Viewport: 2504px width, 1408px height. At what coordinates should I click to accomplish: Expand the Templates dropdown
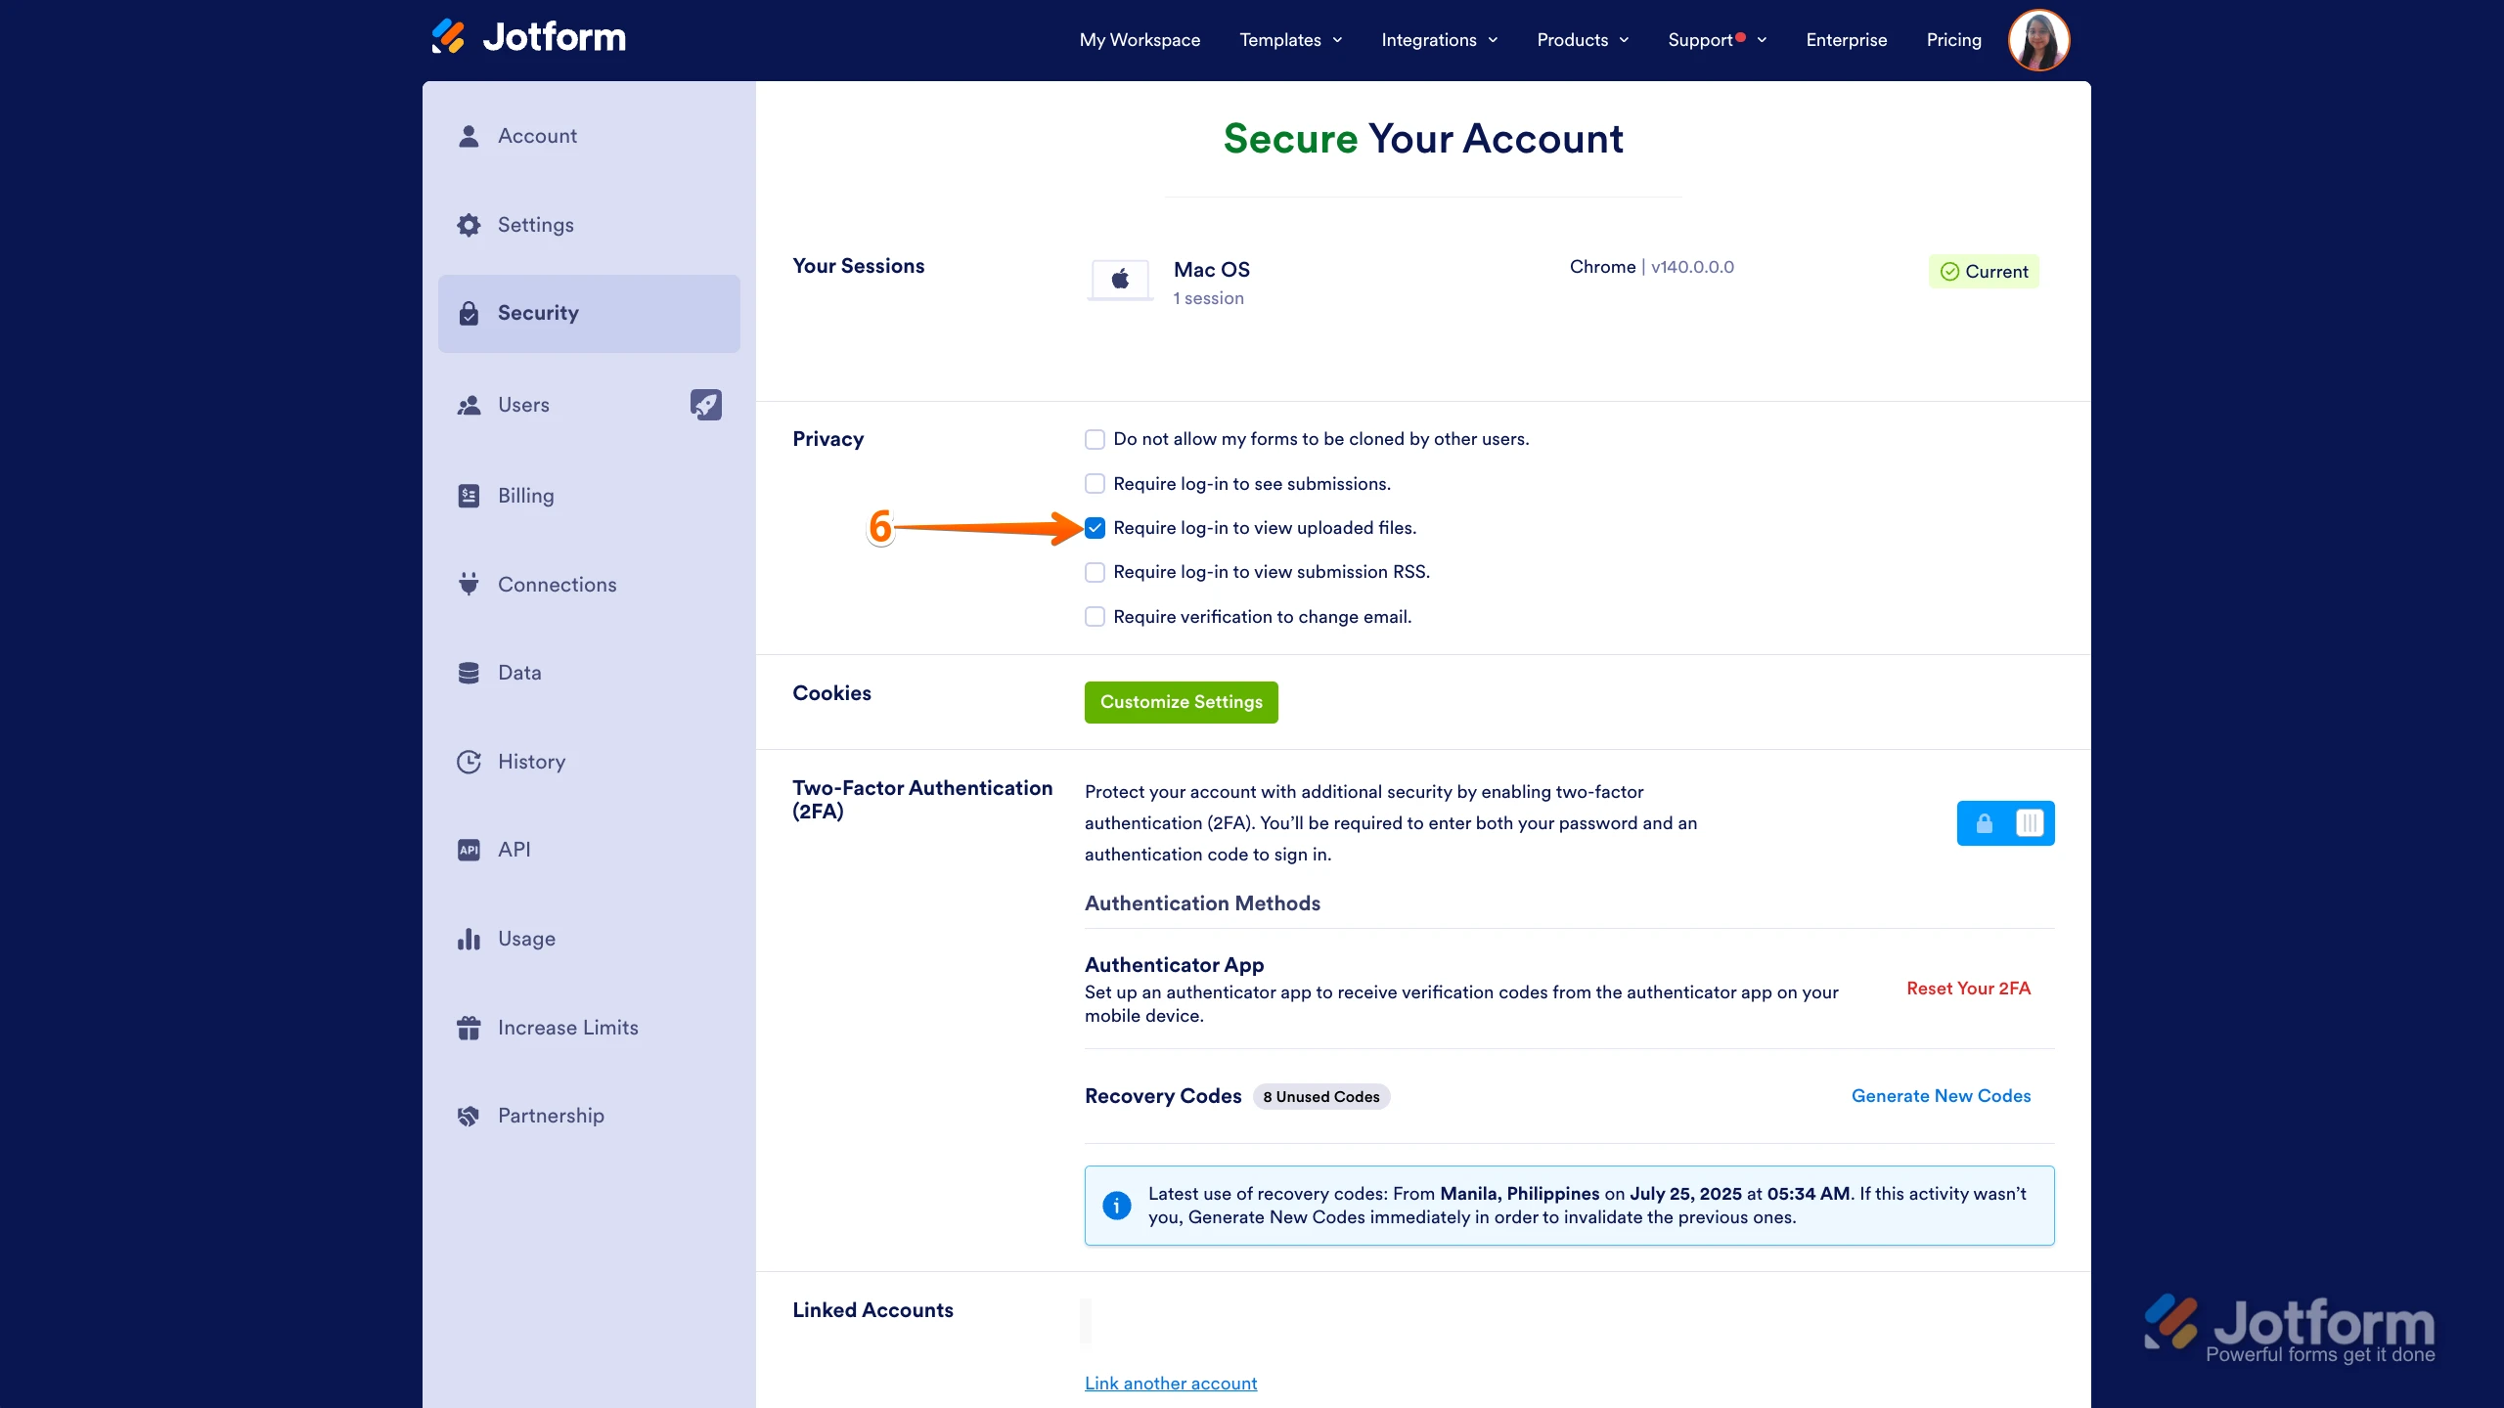tap(1289, 40)
